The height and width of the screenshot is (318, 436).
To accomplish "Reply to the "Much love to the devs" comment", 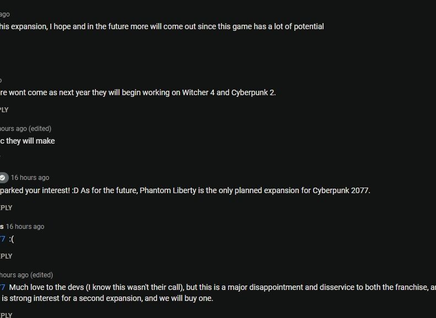I will click(x=6, y=315).
